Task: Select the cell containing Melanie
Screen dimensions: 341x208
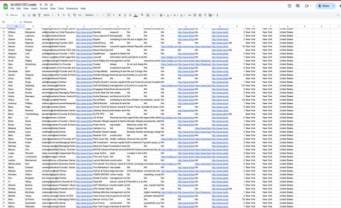Action: point(16,128)
